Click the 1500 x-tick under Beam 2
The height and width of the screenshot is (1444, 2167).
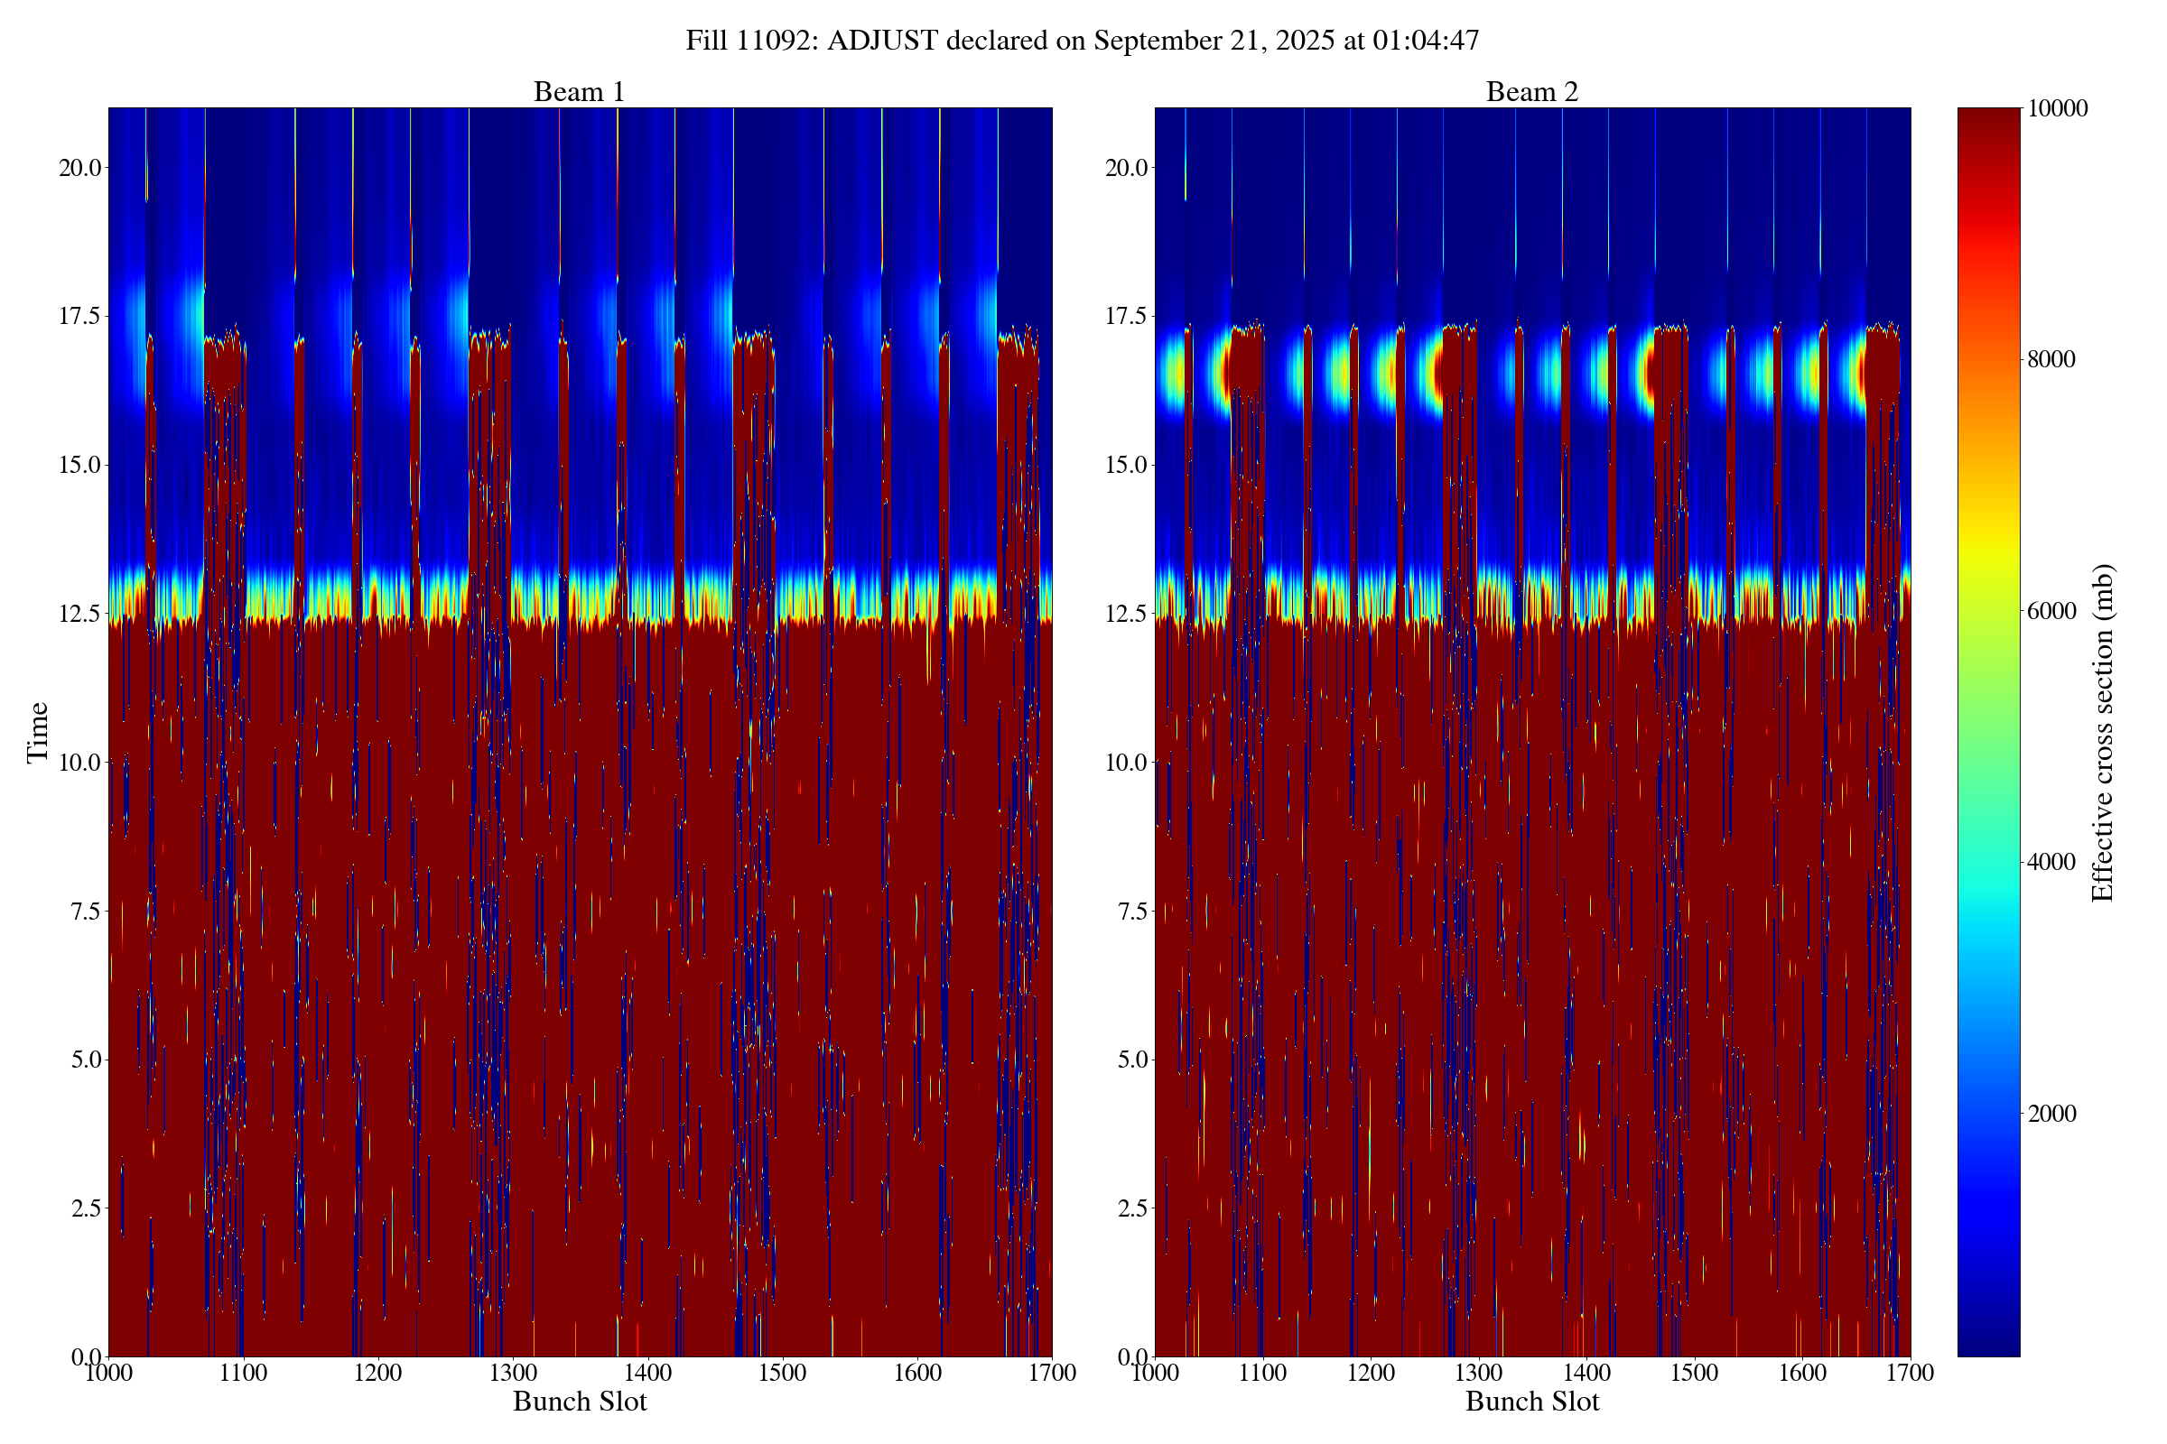click(1694, 1373)
